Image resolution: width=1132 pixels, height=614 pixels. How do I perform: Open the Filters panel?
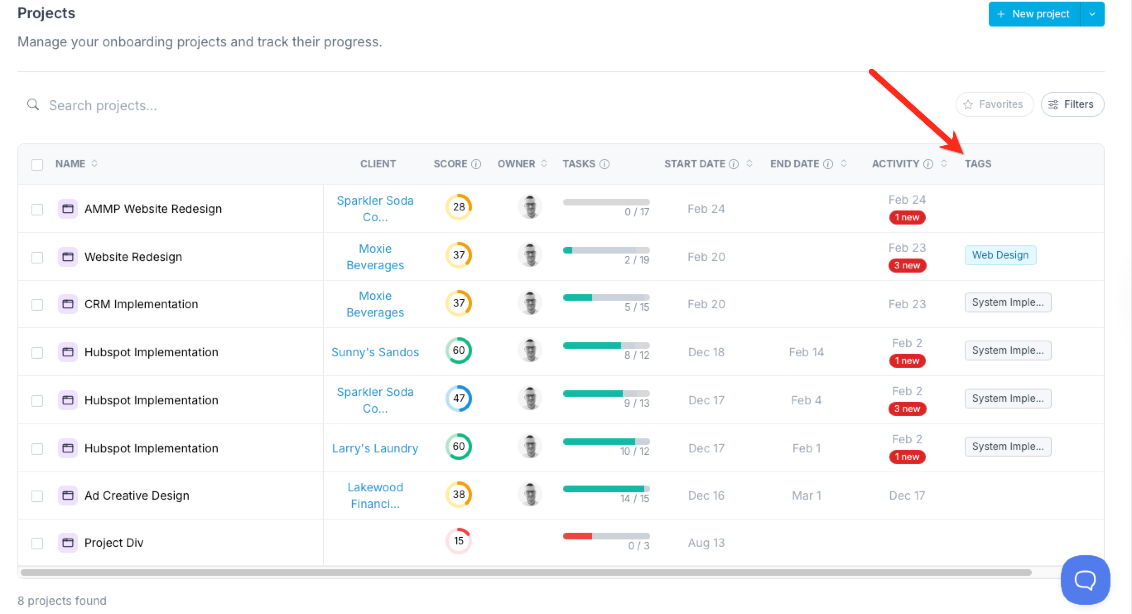coord(1072,104)
